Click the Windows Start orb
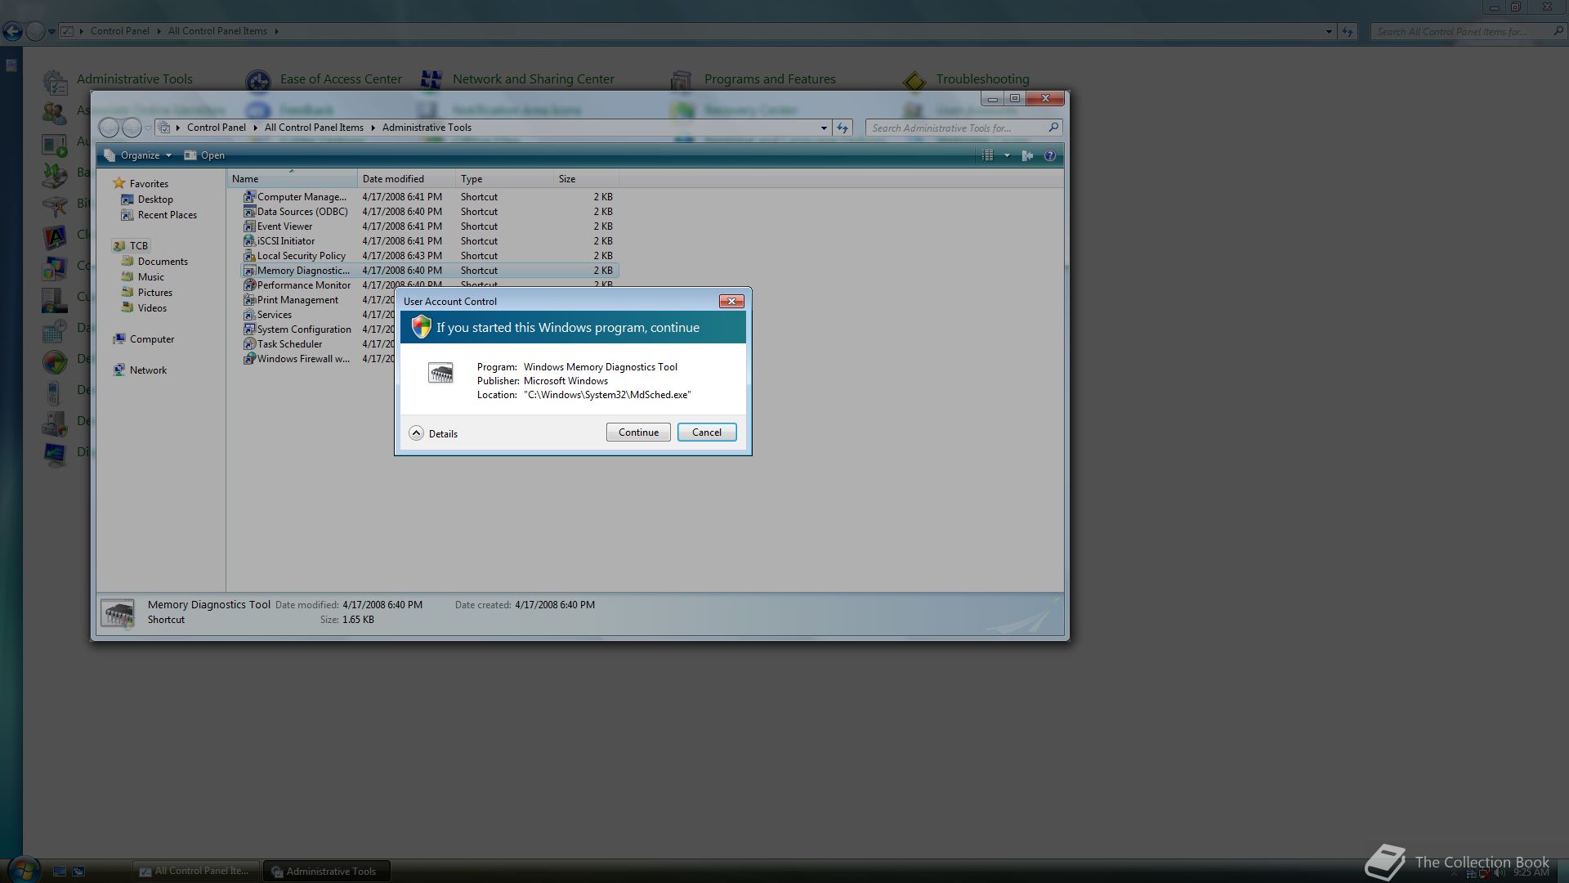Image resolution: width=1569 pixels, height=883 pixels. pyautogui.click(x=22, y=869)
